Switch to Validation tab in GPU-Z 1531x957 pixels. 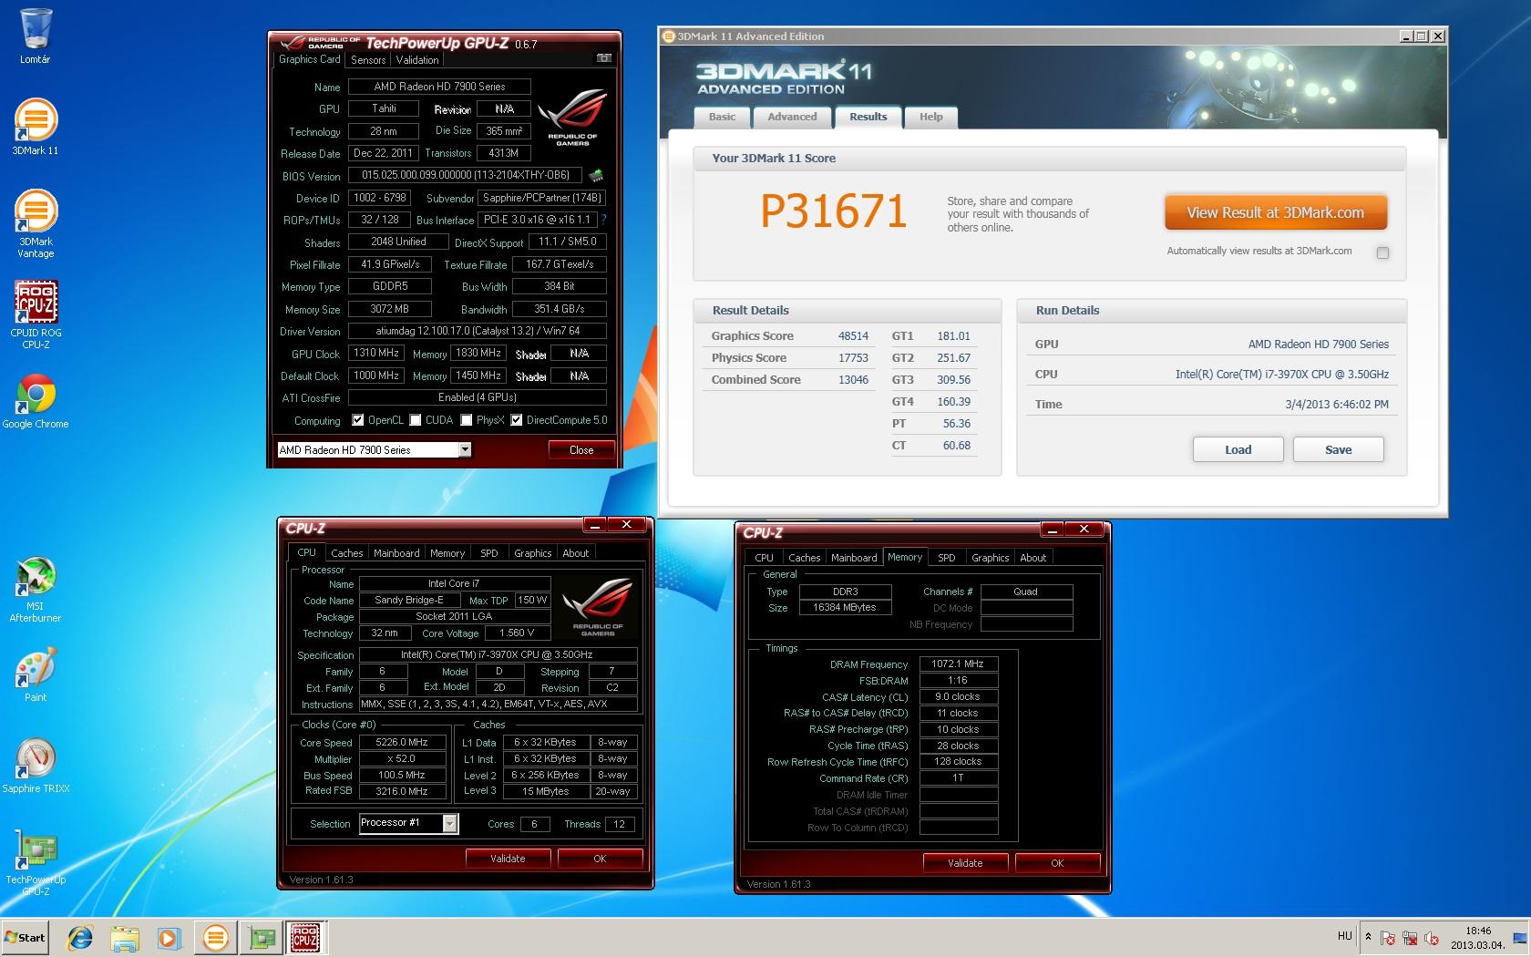point(417,60)
